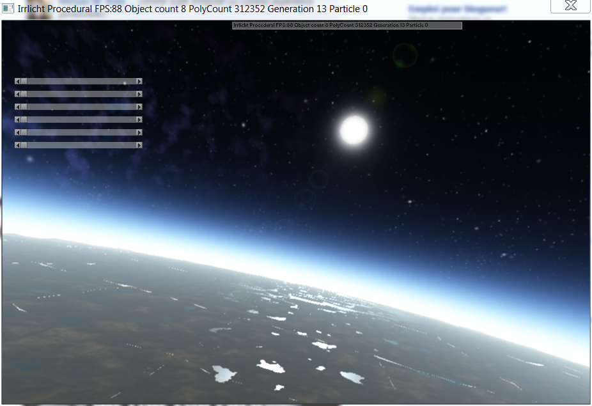Click left arrow of the second scrollbar
Screen dimensions: 592x406
(18, 94)
